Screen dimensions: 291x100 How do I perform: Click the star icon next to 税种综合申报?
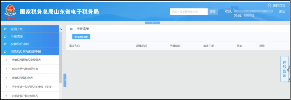click(x=5, y=44)
